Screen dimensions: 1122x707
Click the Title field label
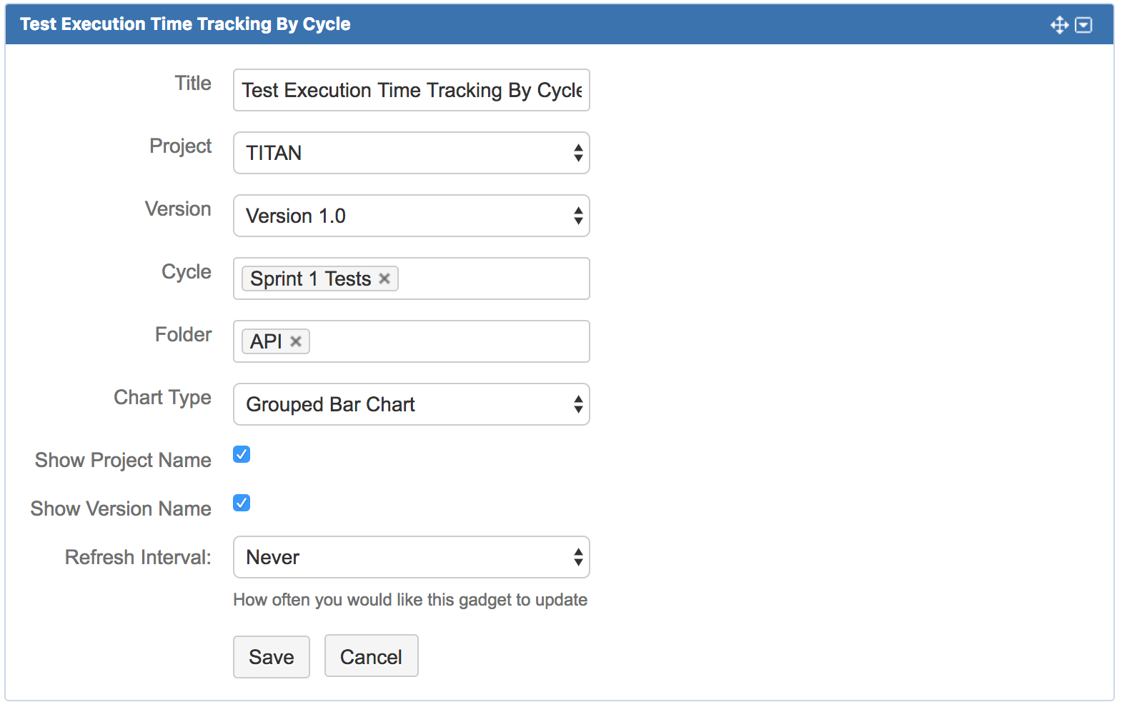pyautogui.click(x=193, y=83)
